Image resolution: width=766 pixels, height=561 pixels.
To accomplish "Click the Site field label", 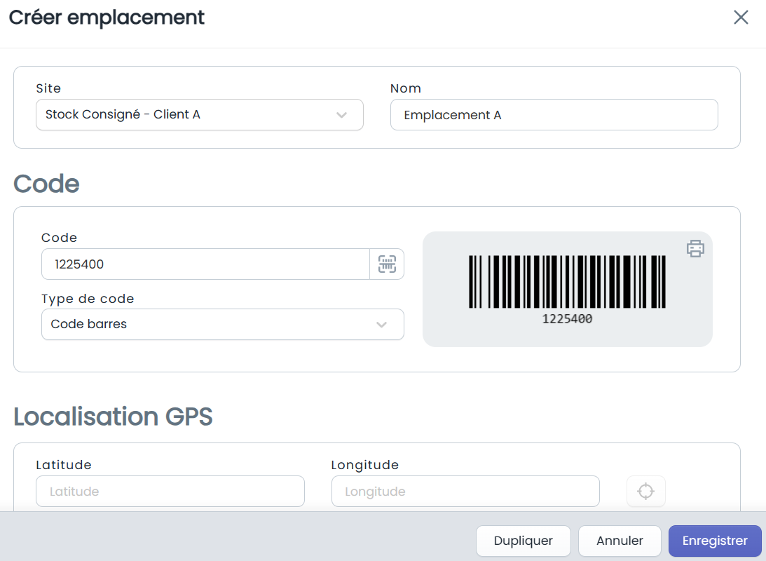I will tap(48, 88).
